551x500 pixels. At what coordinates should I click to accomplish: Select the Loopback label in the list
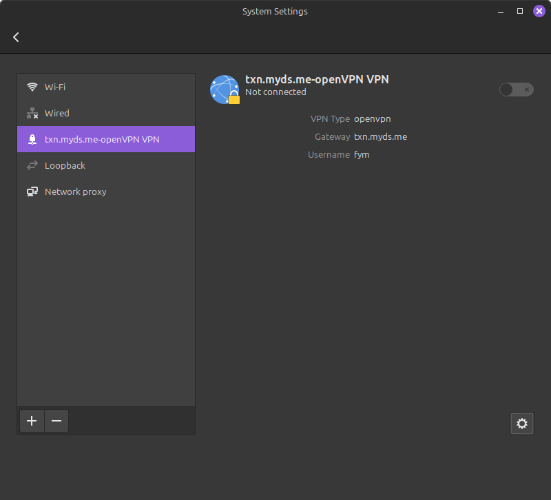pos(65,165)
